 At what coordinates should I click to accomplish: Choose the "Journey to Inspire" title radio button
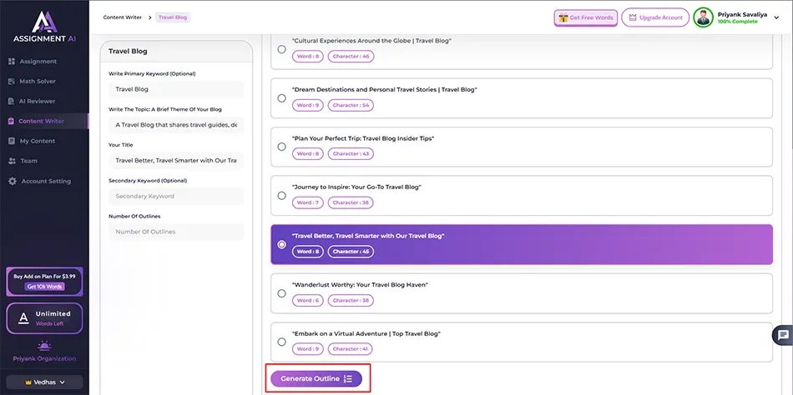pos(281,196)
